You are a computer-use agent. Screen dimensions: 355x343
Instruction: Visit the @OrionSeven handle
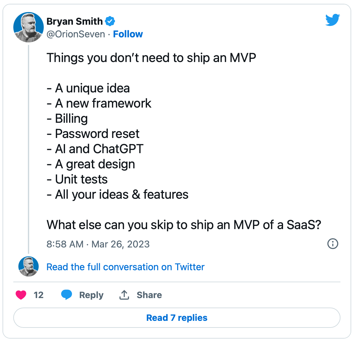coord(76,34)
